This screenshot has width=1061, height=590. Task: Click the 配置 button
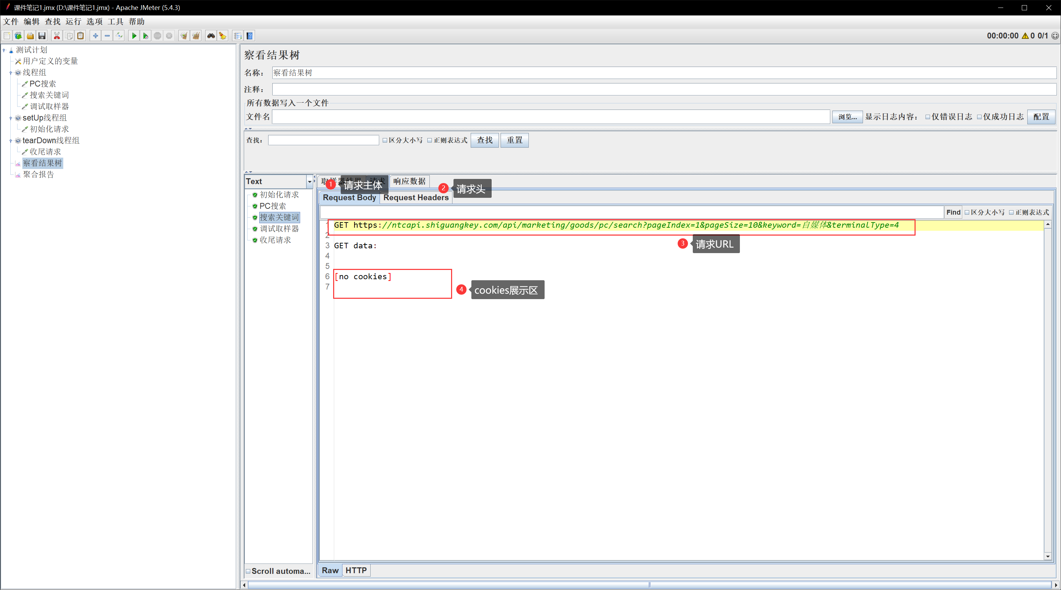coord(1041,117)
